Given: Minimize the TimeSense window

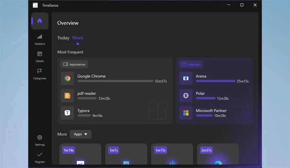Looking at the screenshot, I should [x=229, y=5].
